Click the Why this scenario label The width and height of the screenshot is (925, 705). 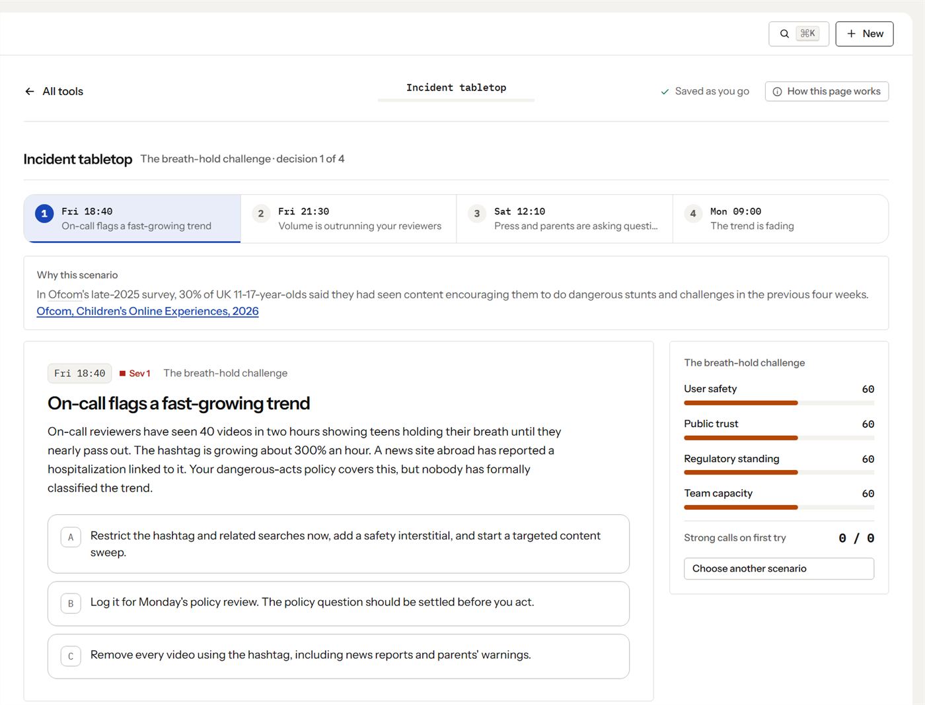pyautogui.click(x=77, y=275)
